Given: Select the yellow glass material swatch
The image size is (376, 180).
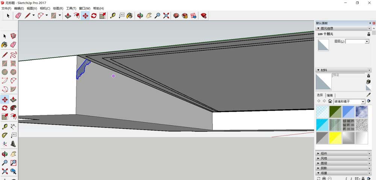Looking at the screenshot, I should [335, 138].
